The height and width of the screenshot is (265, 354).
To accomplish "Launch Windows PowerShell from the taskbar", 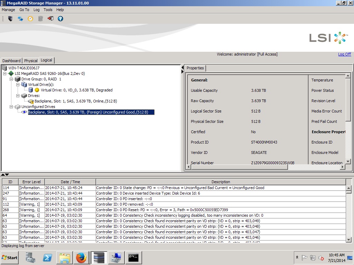I will (x=47, y=258).
